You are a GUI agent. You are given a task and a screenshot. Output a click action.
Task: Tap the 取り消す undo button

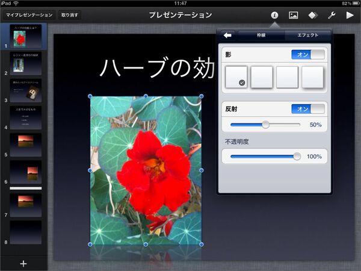[70, 15]
